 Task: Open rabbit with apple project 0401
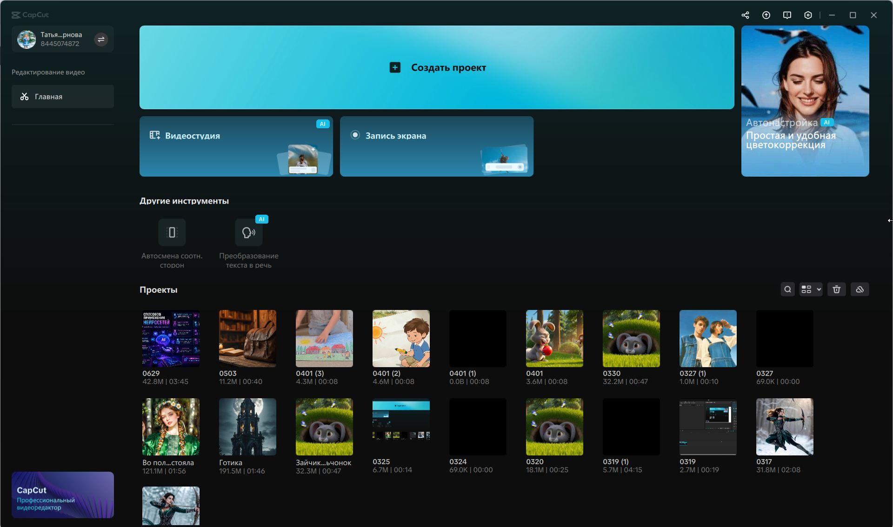pos(554,338)
